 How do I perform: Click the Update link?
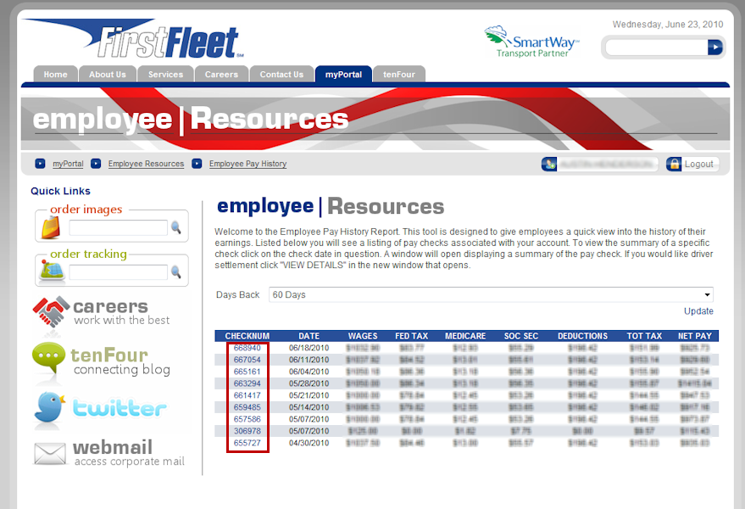698,311
